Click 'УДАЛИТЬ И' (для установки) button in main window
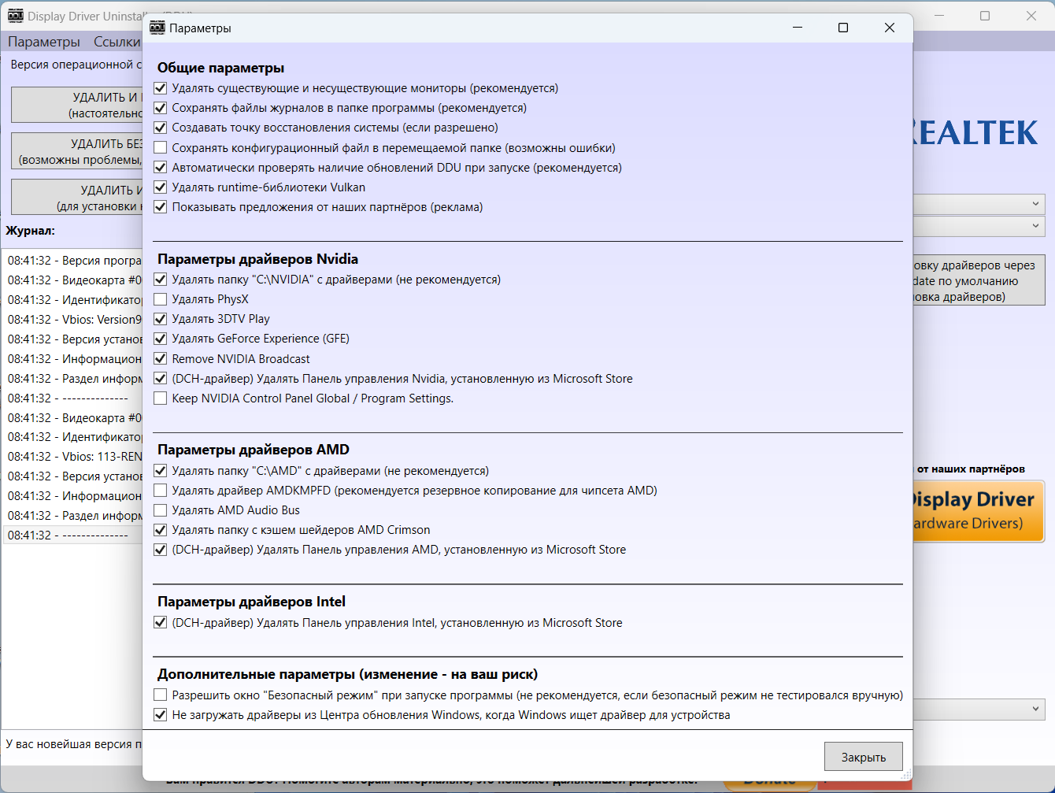Screen dimensions: 1055x793 coord(77,198)
